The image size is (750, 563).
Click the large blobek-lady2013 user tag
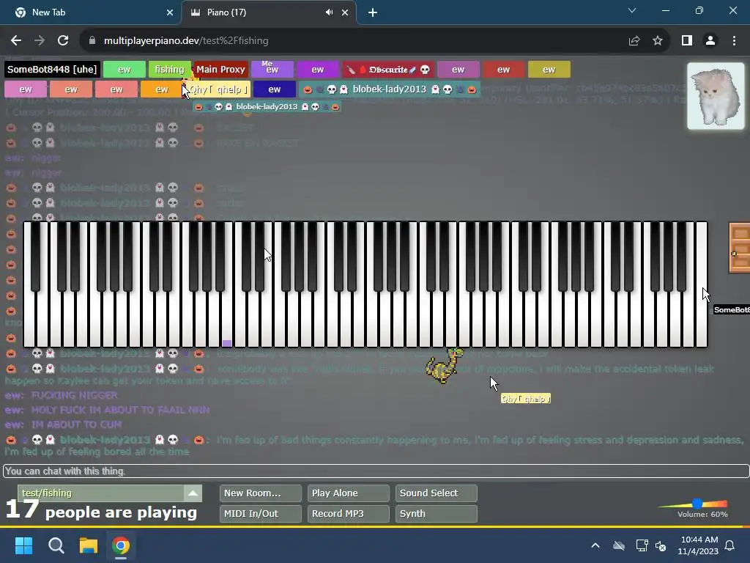(390, 89)
